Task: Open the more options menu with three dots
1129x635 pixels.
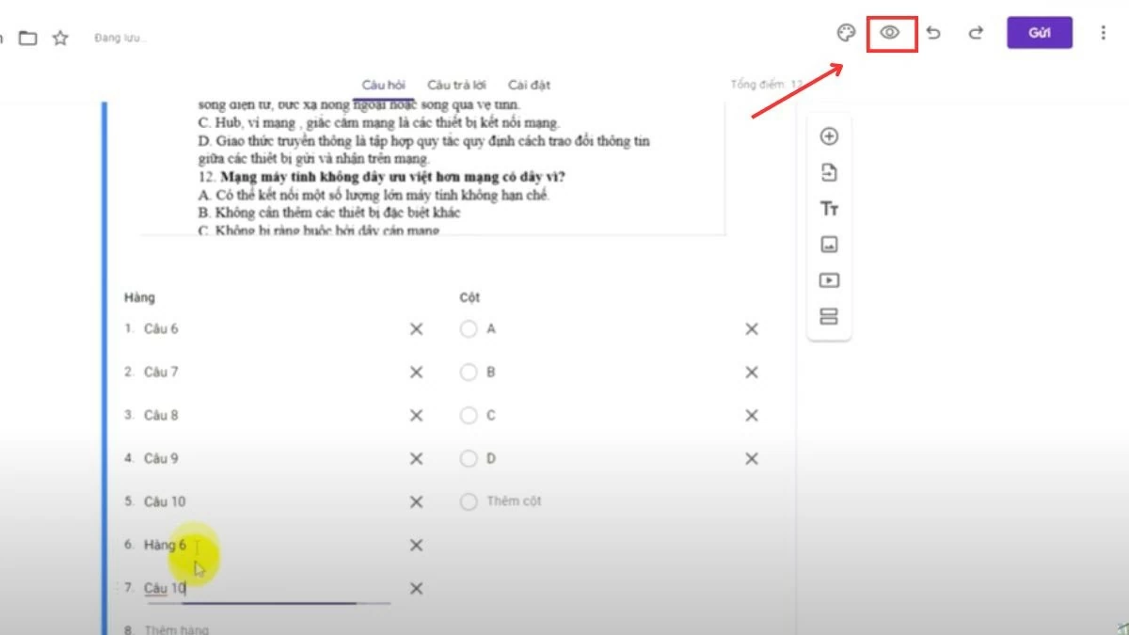Action: pos(1103,32)
